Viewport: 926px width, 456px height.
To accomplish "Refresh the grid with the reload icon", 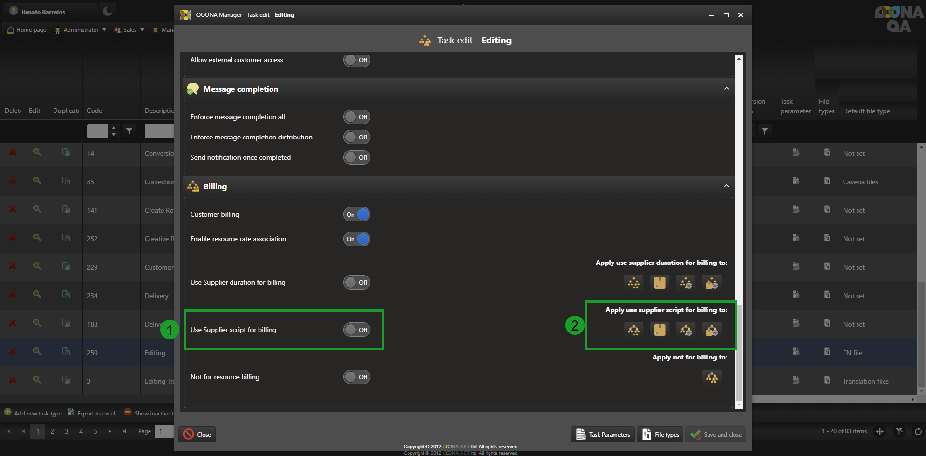I will 918,431.
